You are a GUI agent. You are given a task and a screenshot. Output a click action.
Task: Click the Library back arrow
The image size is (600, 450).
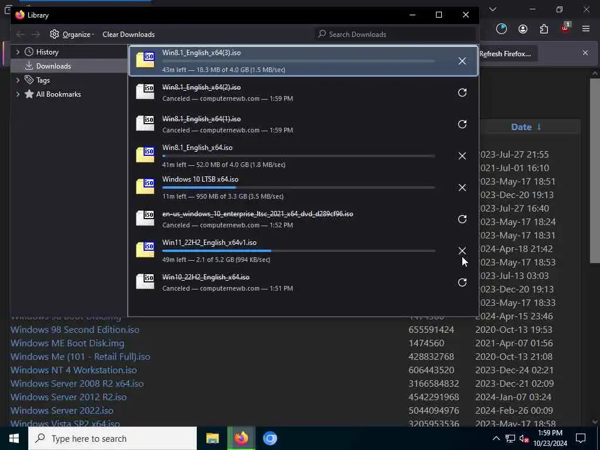(x=21, y=35)
